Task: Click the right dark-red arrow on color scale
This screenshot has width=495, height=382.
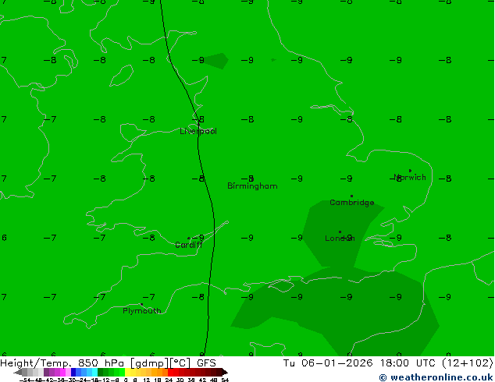Action: (225, 373)
